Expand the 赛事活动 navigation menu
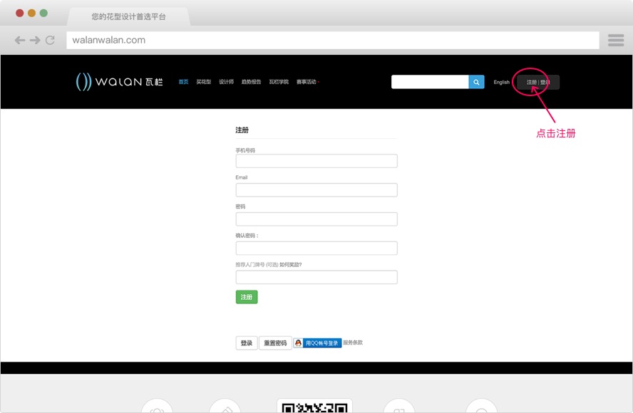633x413 pixels. coord(307,82)
